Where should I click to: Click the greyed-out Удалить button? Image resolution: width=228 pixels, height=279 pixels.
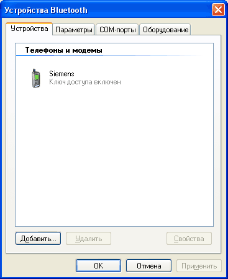coord(88,239)
